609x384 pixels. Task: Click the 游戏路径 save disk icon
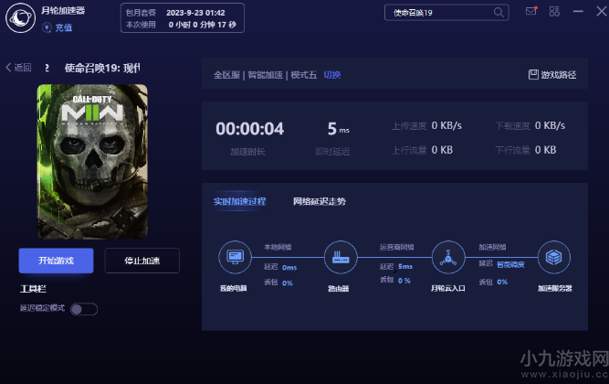[533, 74]
